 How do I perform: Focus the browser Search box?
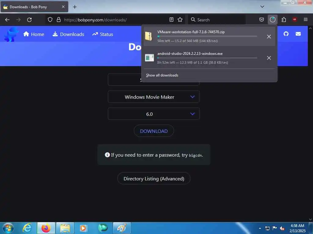point(217,20)
